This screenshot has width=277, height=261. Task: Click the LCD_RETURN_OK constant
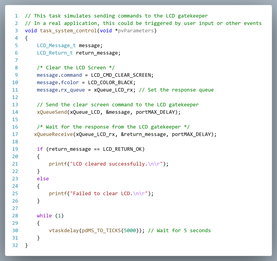click(124, 149)
